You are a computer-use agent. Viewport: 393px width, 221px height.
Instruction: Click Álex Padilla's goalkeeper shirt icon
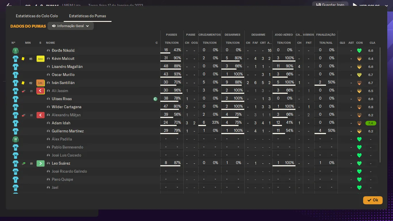pyautogui.click(x=16, y=139)
